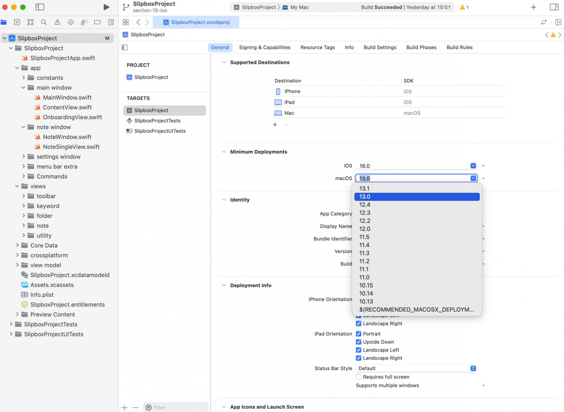Open the Source Control navigator icon
The height and width of the screenshot is (412, 564).
(17, 22)
